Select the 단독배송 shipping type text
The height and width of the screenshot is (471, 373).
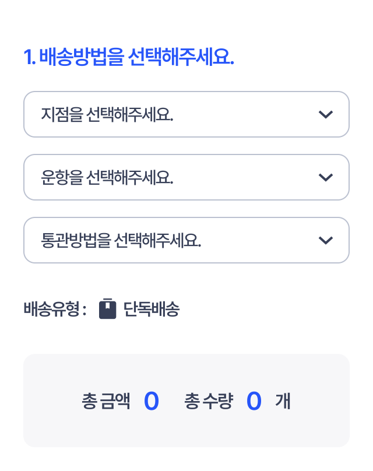[152, 310]
